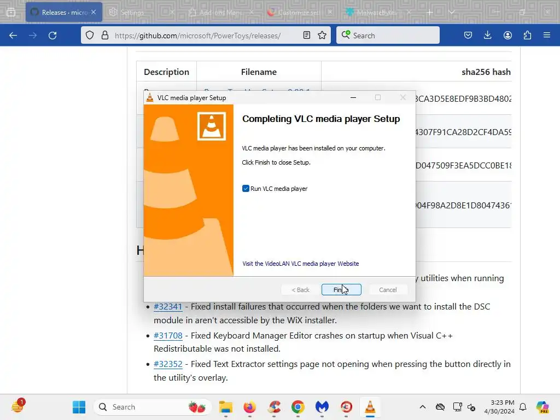Open issue link #31708
The image size is (560, 420).
(x=168, y=335)
